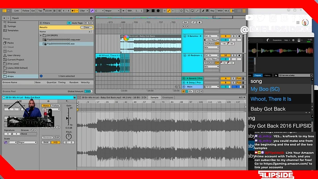
Task: Open Current Project in Places sidebar
Action: point(16,60)
